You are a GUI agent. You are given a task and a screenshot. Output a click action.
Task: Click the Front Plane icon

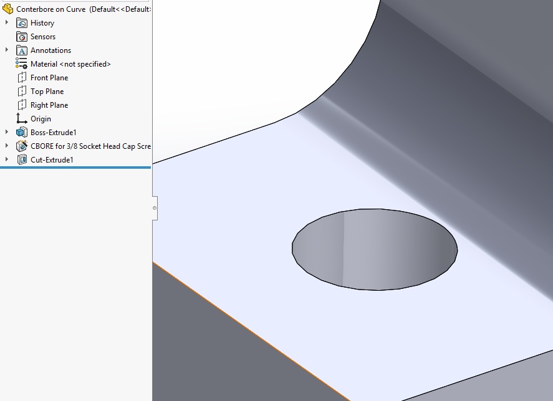pyautogui.click(x=22, y=77)
